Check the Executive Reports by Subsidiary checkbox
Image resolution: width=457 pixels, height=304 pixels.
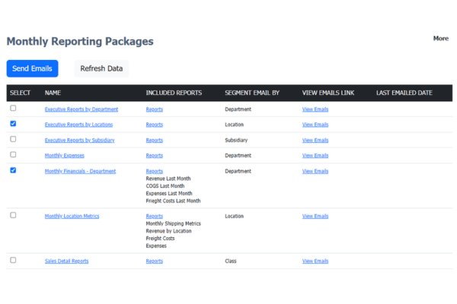[x=13, y=139]
